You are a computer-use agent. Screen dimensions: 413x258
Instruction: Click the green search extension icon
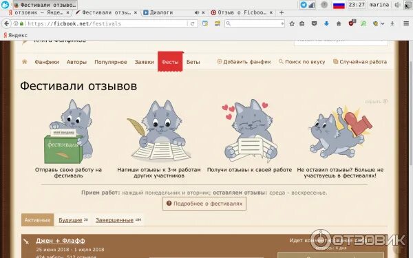[363, 23]
